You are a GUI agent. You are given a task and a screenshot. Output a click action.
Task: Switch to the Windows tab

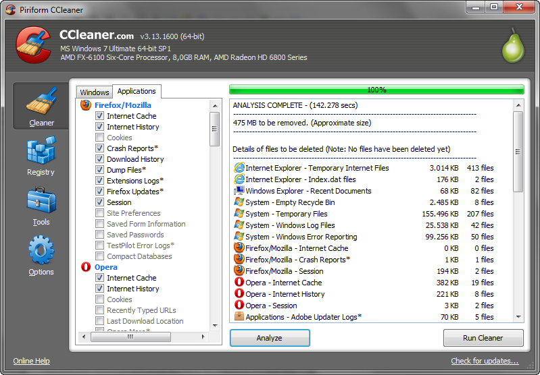tap(95, 92)
